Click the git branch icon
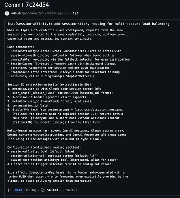The width and height of the screenshot is (180, 198). pos(9,190)
